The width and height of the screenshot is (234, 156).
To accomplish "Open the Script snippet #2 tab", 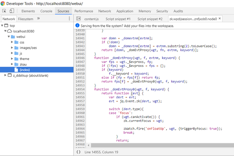I will tap(150, 19).
